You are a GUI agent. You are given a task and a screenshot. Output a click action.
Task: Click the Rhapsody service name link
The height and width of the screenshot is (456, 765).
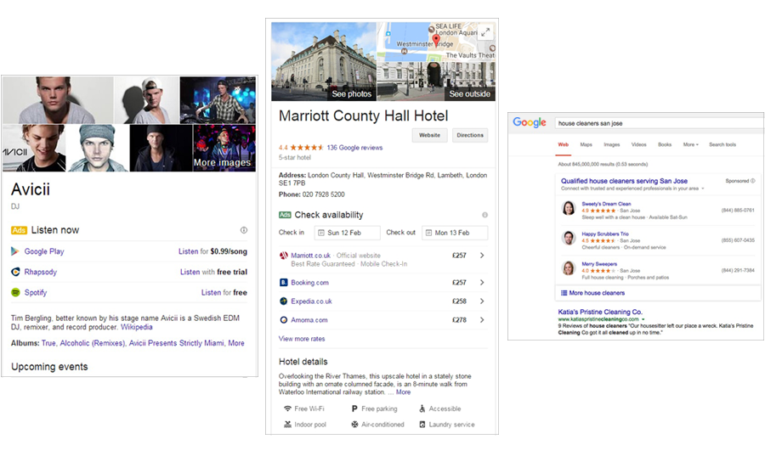[x=41, y=272]
